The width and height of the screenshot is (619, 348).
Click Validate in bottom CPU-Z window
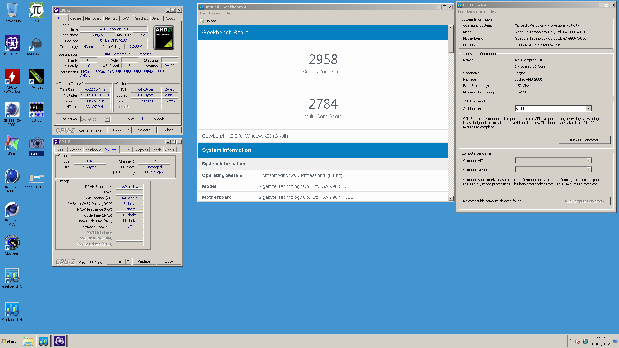coord(144,261)
